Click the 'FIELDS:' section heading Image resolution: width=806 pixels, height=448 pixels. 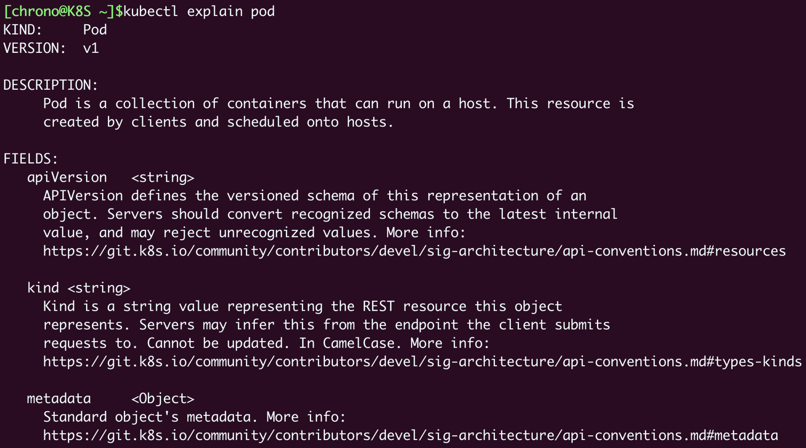30,159
